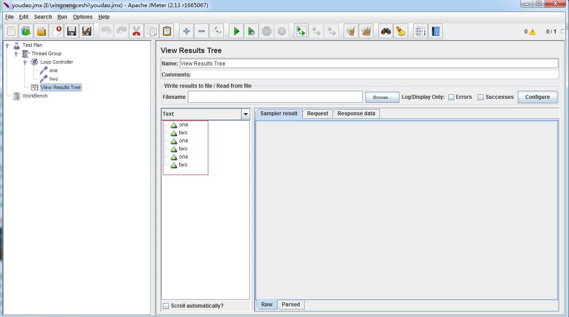The image size is (569, 317).
Task: Enable the Errors checkbox
Action: click(451, 97)
